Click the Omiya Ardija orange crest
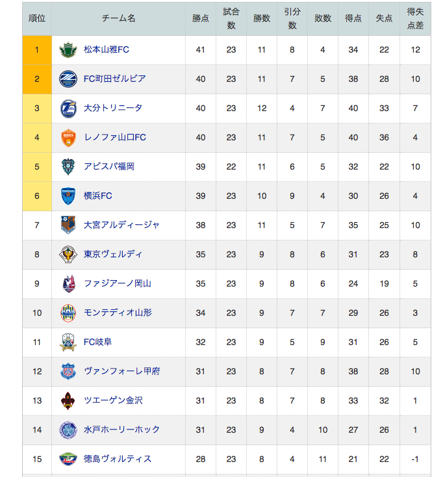 point(68,225)
